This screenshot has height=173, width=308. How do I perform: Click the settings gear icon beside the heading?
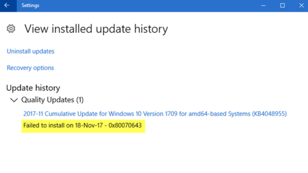(11, 29)
